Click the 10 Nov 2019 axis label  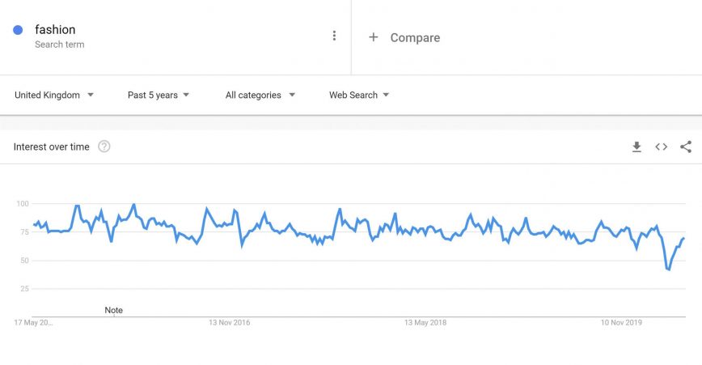(x=621, y=323)
